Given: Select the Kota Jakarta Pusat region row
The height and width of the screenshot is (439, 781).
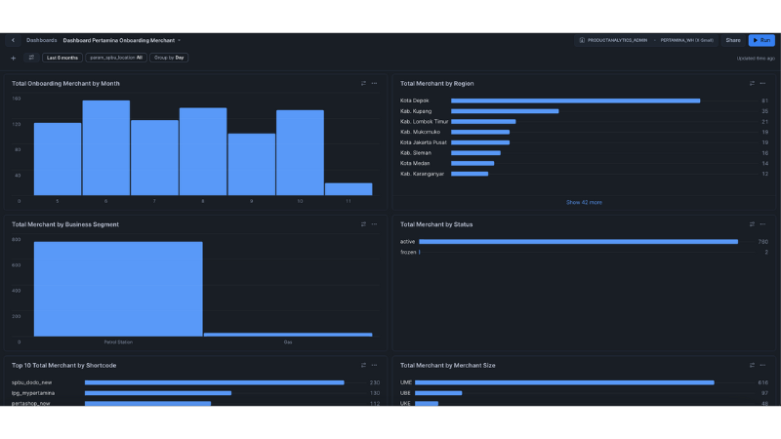Looking at the screenshot, I should tap(584, 142).
